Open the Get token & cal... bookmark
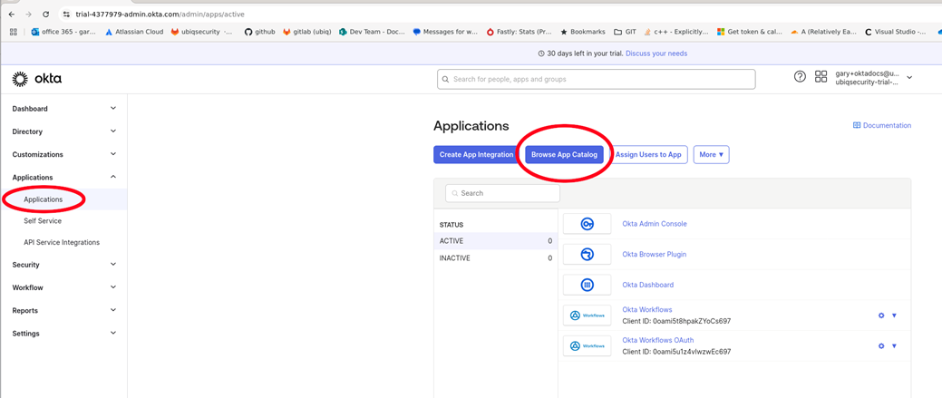 750,32
